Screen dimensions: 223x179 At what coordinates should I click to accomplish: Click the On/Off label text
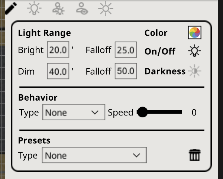tap(160, 51)
